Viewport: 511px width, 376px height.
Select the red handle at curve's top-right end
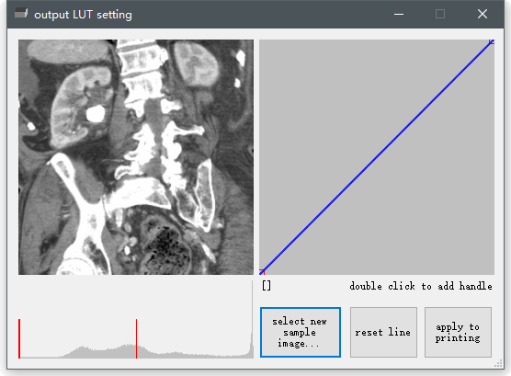pos(492,41)
